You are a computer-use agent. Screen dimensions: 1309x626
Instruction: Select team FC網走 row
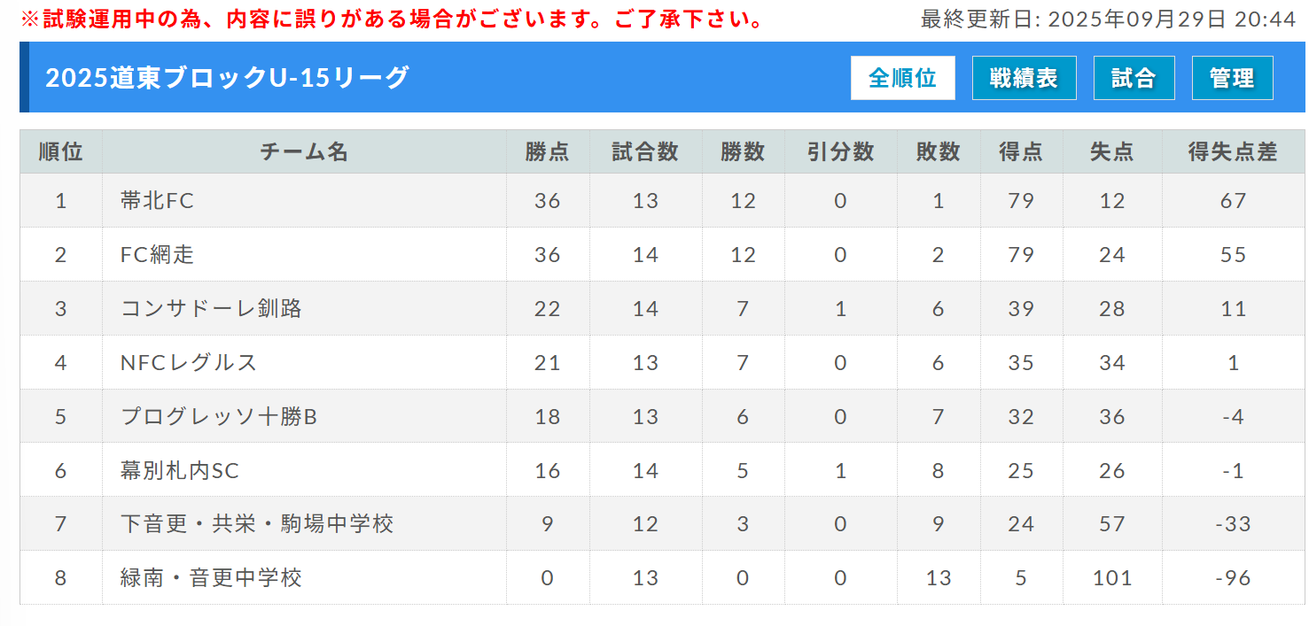coord(157,255)
